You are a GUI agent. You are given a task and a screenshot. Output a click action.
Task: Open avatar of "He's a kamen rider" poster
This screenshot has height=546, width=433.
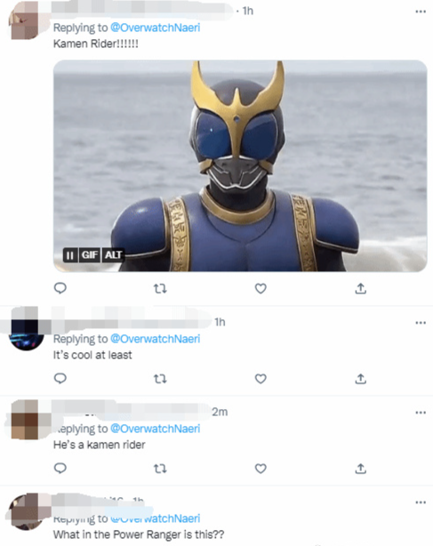point(25,420)
